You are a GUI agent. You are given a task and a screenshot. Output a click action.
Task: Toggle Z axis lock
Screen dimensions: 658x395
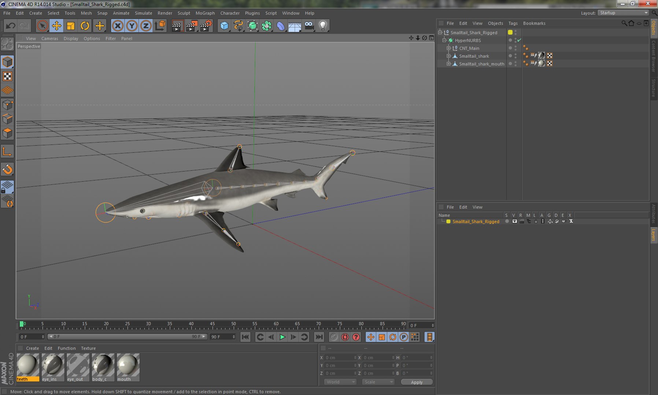pos(146,26)
